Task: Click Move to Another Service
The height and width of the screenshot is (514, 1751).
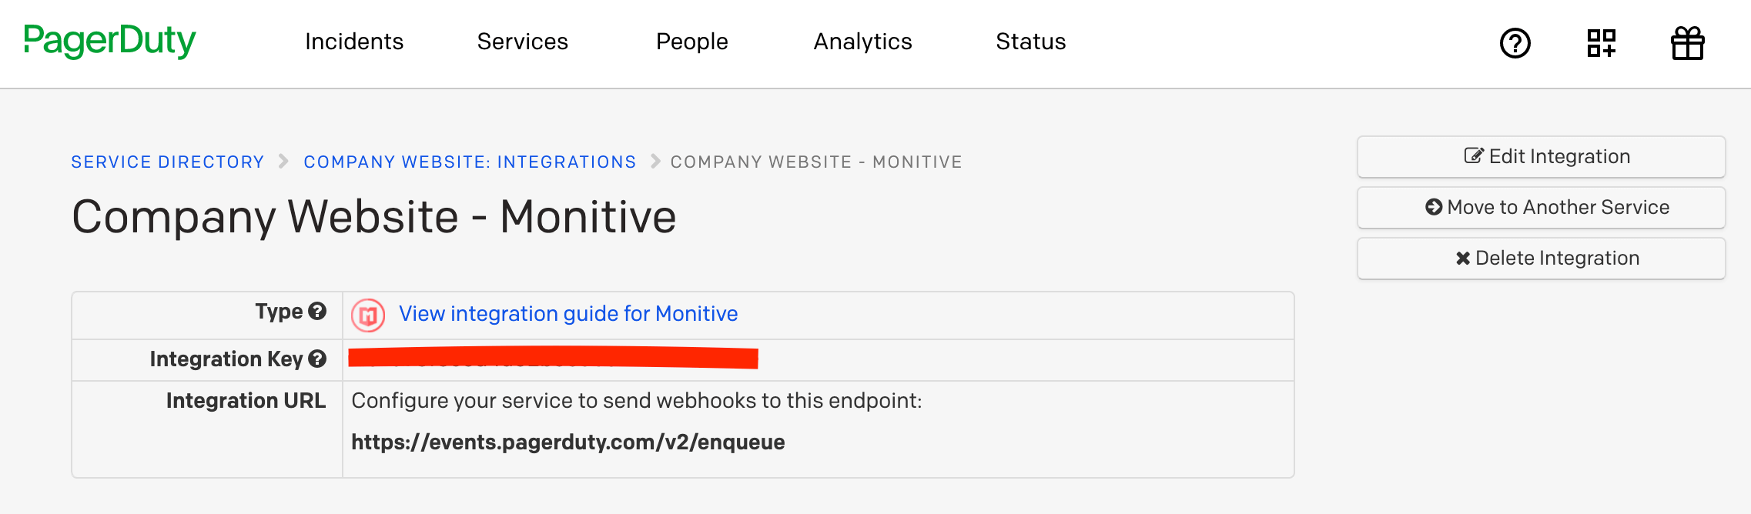Action: tap(1540, 207)
